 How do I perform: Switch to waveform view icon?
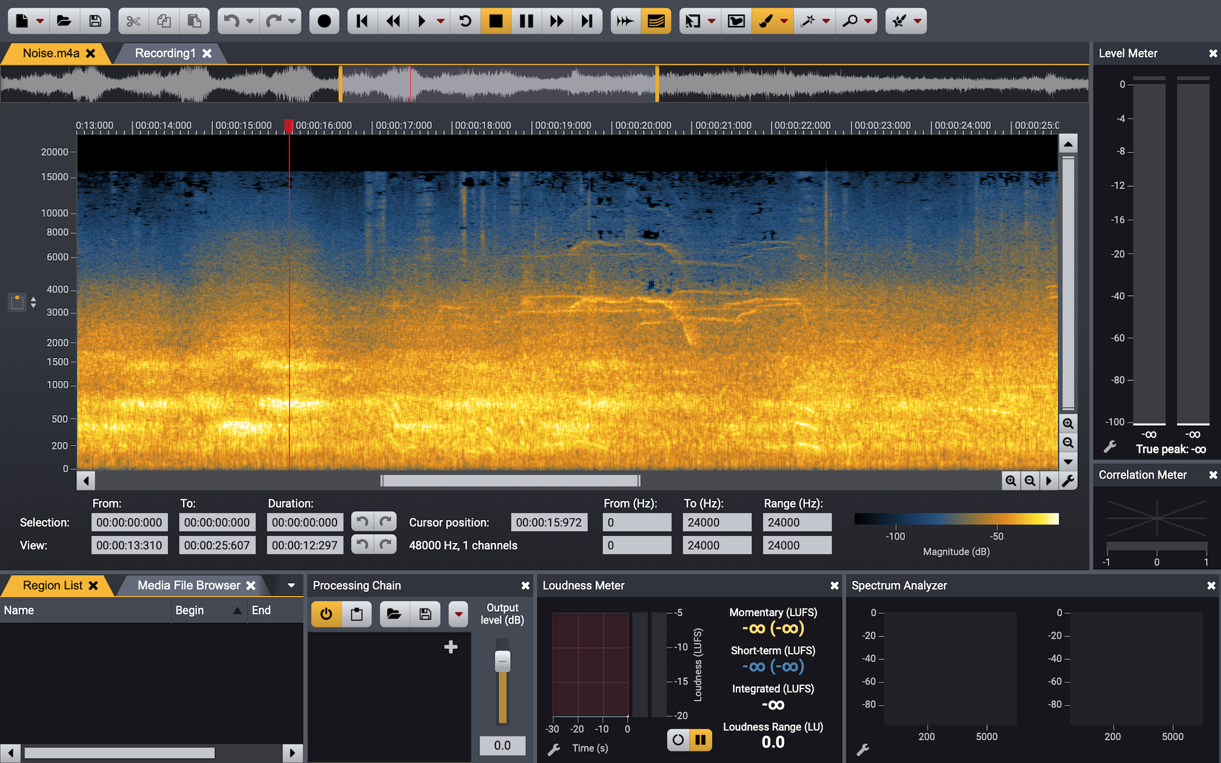625,21
